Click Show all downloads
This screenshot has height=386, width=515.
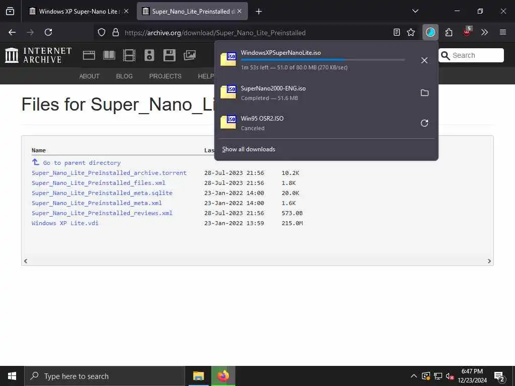pos(248,149)
